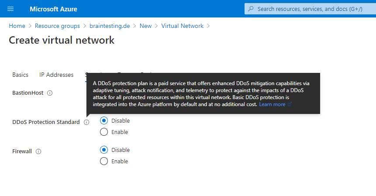Open the Learn more link in tooltip
The width and height of the screenshot is (376, 196).
point(272,104)
